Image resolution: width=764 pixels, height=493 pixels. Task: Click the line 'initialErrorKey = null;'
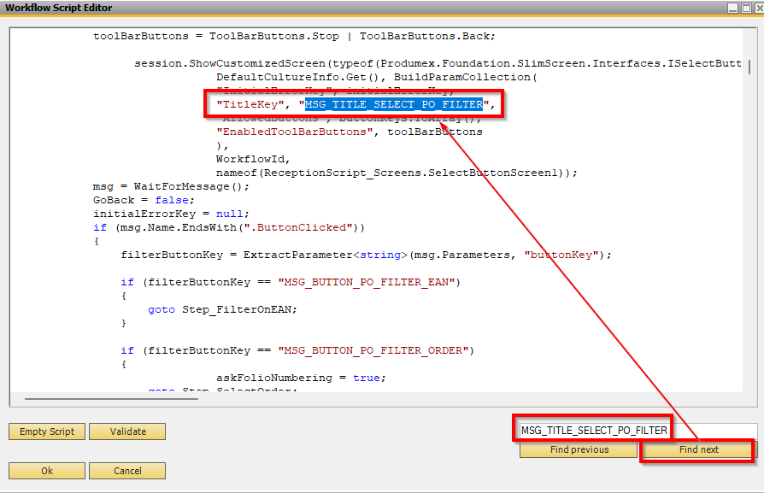click(171, 214)
